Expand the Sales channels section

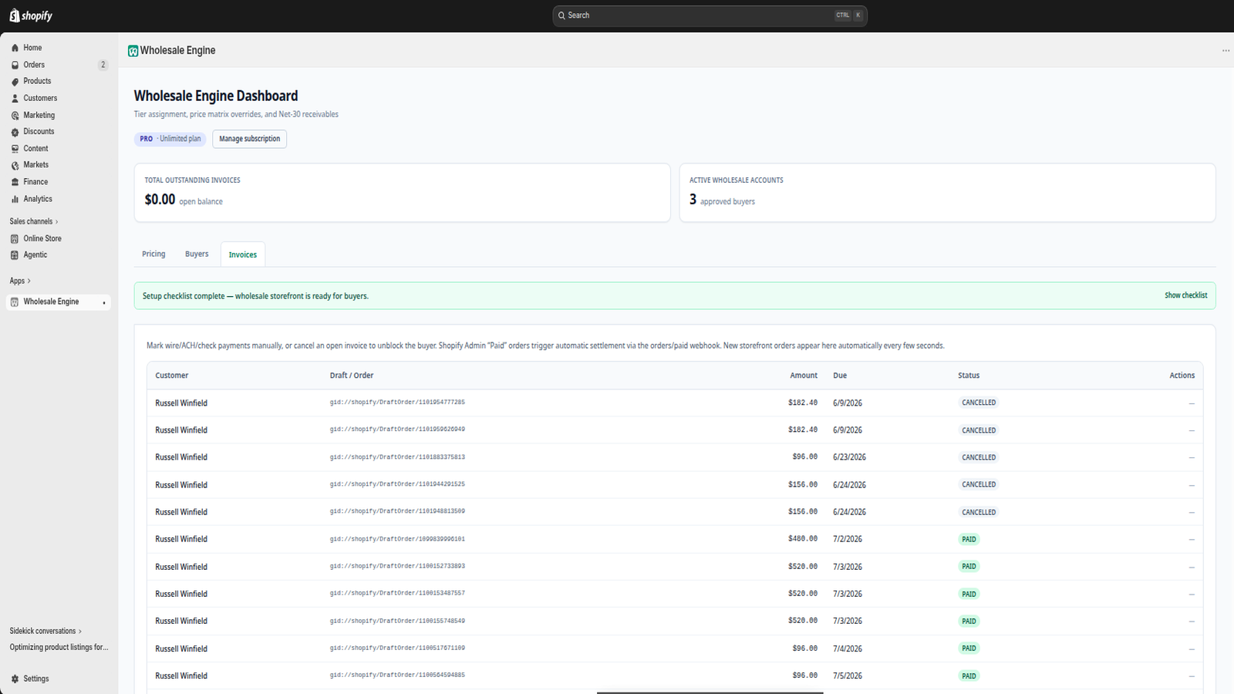(34, 221)
